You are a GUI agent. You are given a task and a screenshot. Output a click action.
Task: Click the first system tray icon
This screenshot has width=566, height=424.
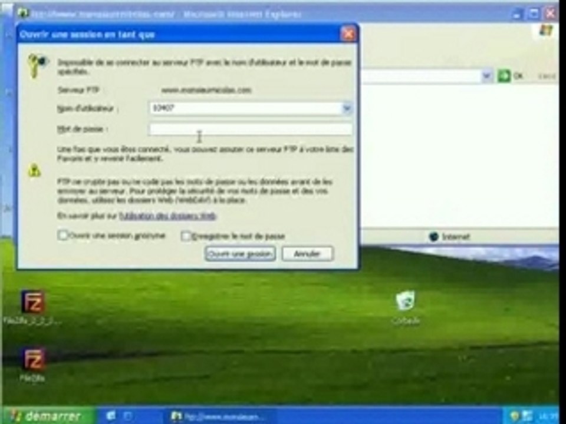click(x=514, y=416)
